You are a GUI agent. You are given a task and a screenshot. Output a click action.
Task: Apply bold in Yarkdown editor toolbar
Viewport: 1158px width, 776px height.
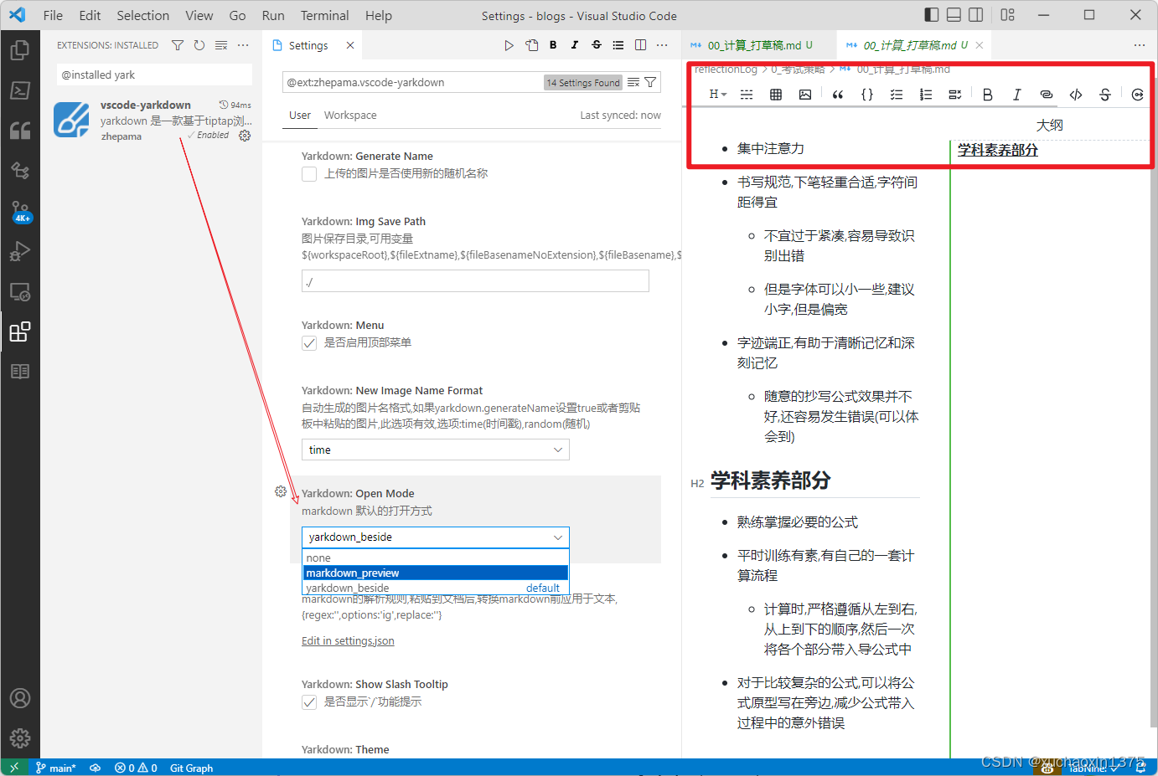988,95
